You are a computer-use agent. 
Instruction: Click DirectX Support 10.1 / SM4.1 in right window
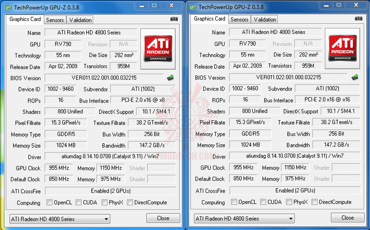341,111
